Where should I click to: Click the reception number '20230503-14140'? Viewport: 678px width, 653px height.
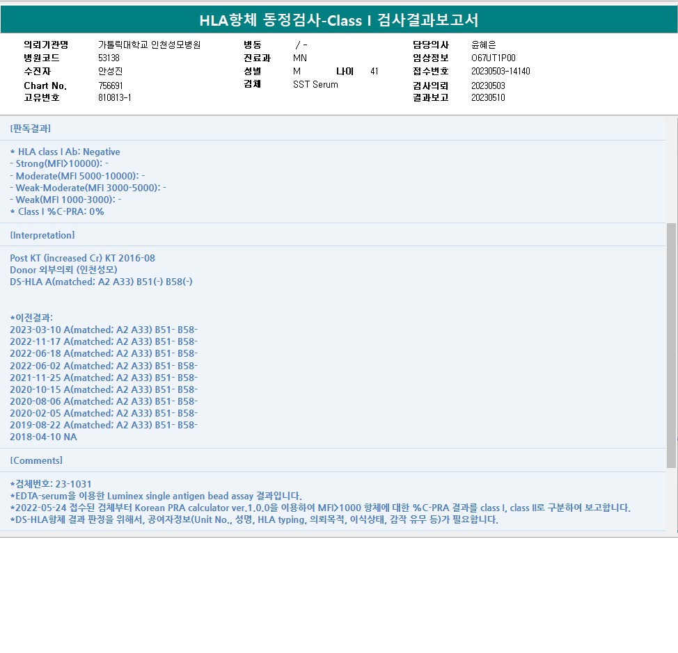pos(500,71)
